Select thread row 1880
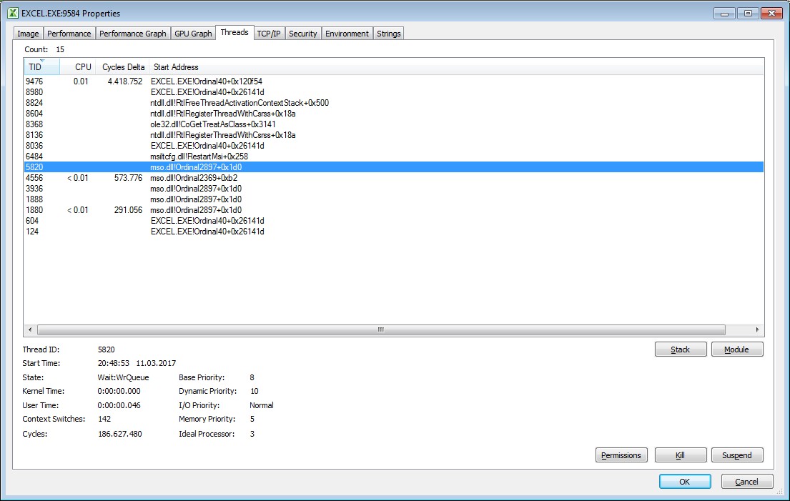Image resolution: width=790 pixels, height=501 pixels. pyautogui.click(x=394, y=210)
